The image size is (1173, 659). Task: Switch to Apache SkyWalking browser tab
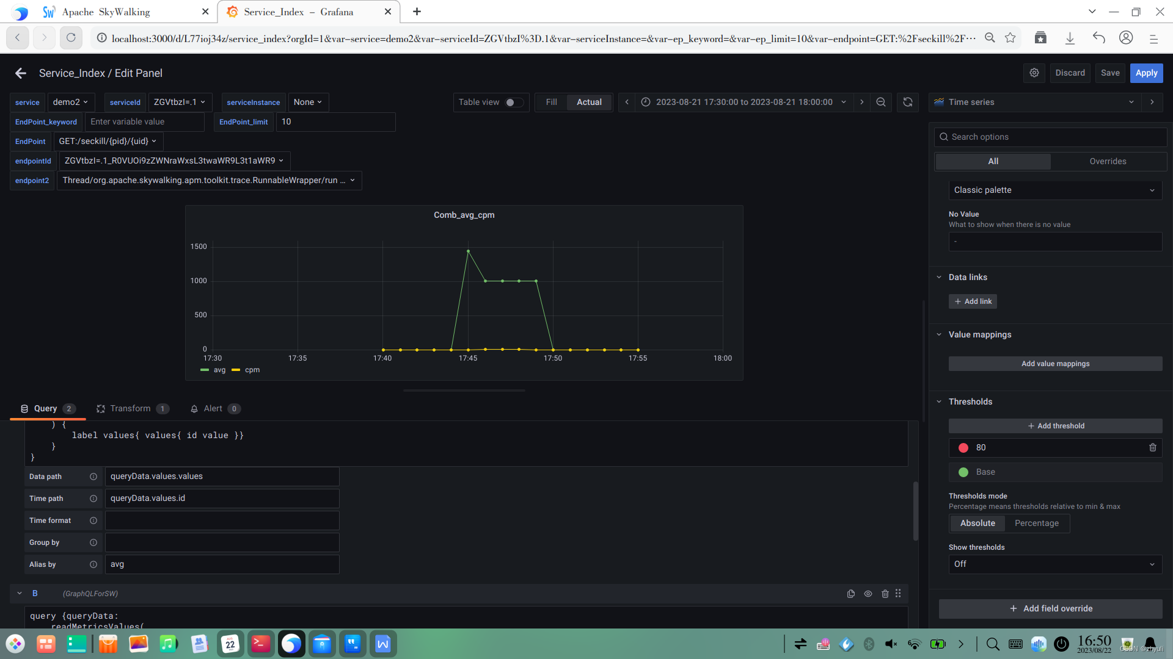[125, 12]
